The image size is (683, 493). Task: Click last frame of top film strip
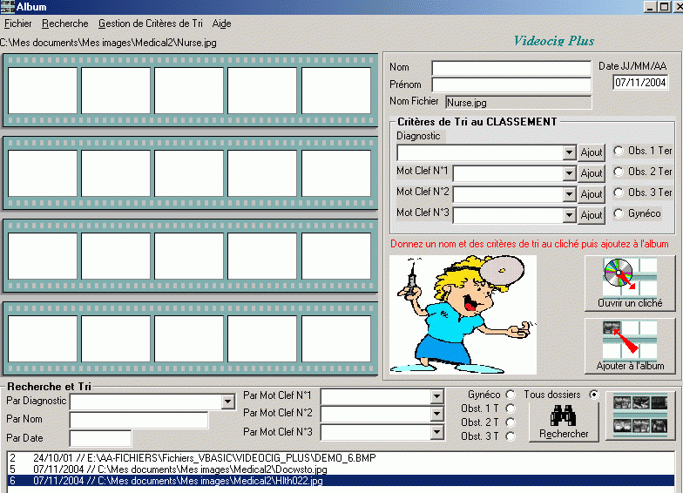tap(336, 91)
